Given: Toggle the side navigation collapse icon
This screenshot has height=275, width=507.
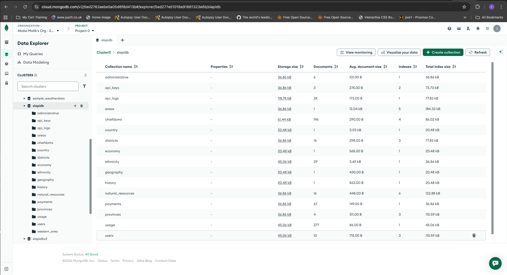Looking at the screenshot, I should click(x=7, y=269).
